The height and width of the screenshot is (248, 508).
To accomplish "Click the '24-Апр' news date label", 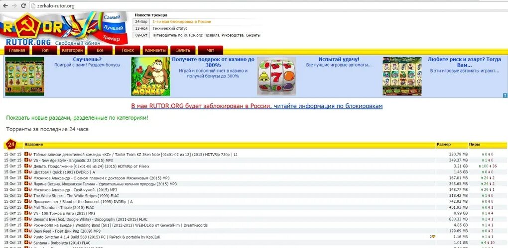I will tap(141, 21).
